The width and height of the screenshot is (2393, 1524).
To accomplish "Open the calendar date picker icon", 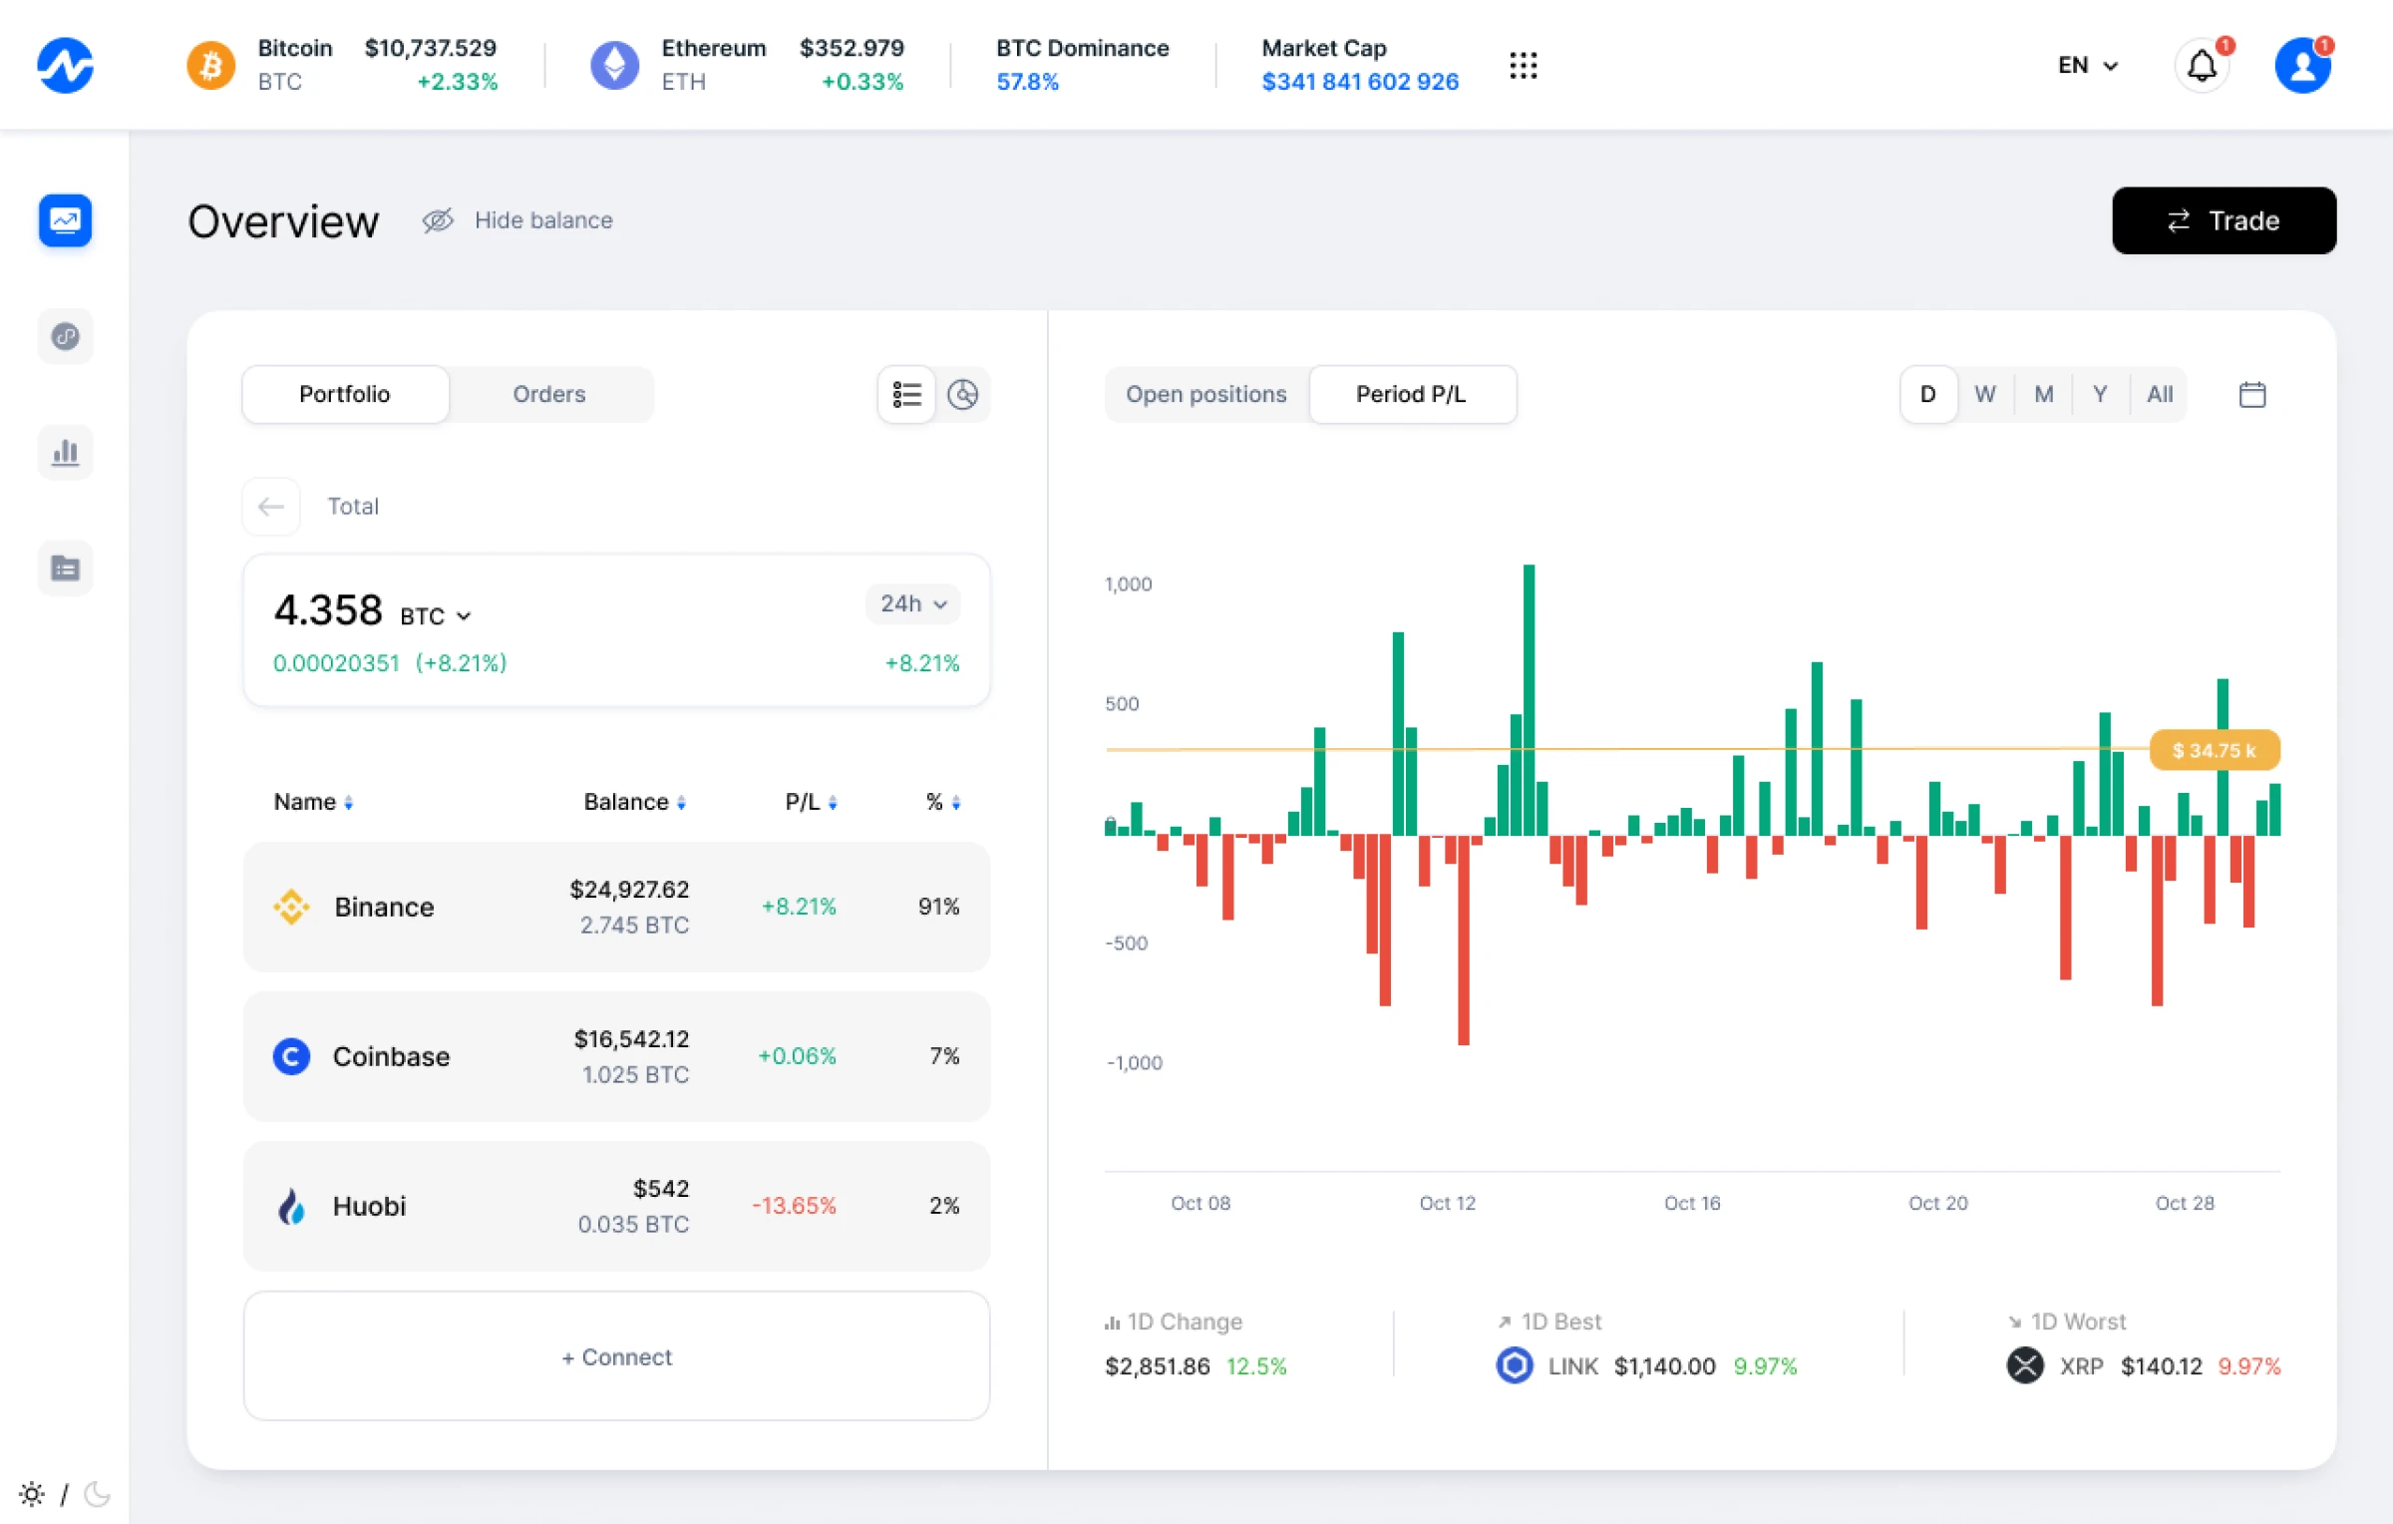I will pyautogui.click(x=2252, y=395).
